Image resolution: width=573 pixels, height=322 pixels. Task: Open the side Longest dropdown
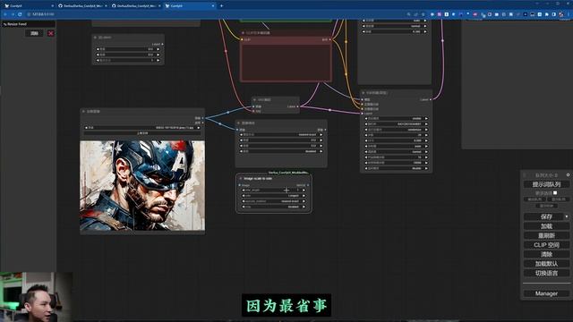tap(273, 196)
